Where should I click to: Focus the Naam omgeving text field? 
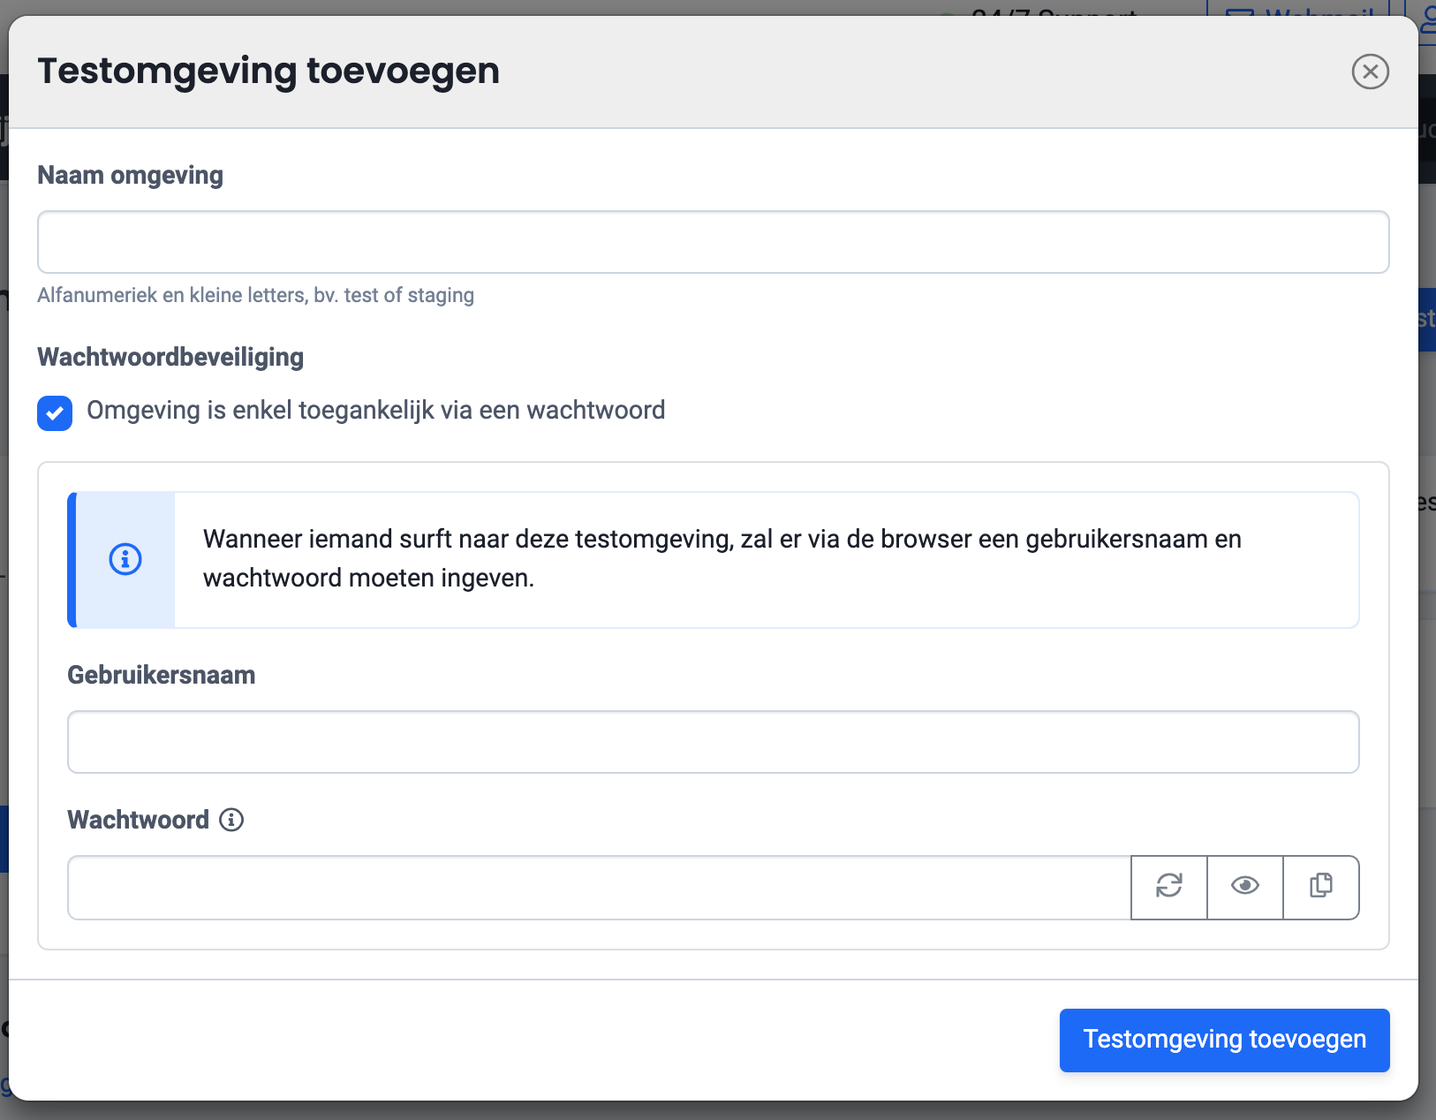[x=713, y=242]
